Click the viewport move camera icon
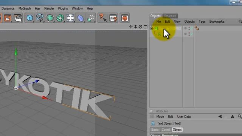242x136 pixels. [x=131, y=27]
